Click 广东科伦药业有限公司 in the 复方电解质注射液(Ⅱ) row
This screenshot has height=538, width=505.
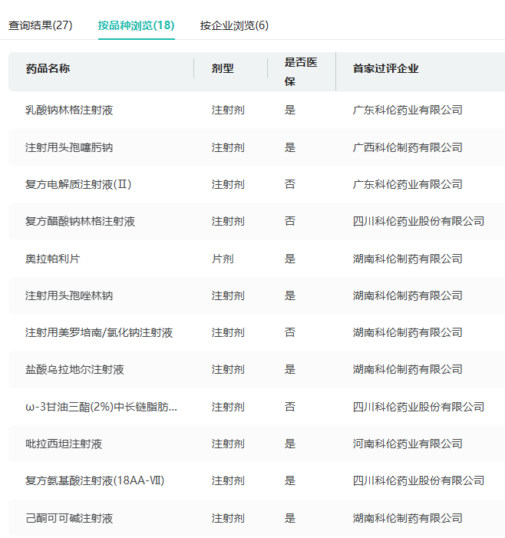pyautogui.click(x=408, y=185)
